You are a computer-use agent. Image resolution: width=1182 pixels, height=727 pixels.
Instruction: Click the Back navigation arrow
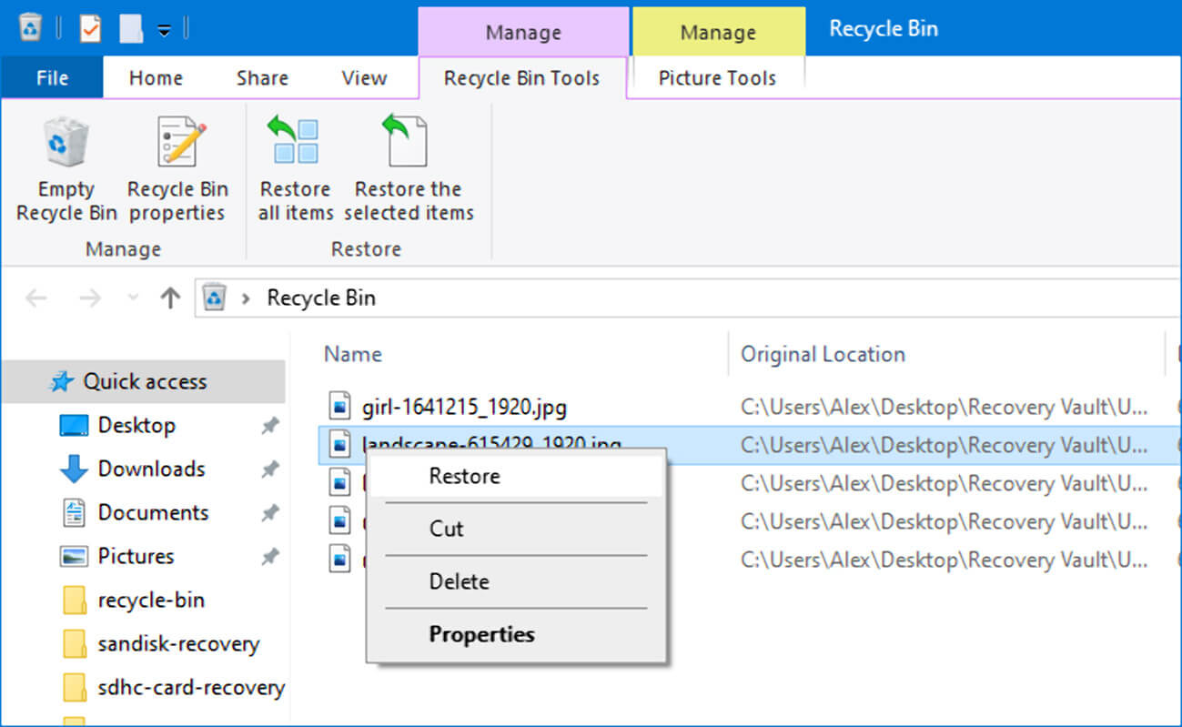coord(36,298)
